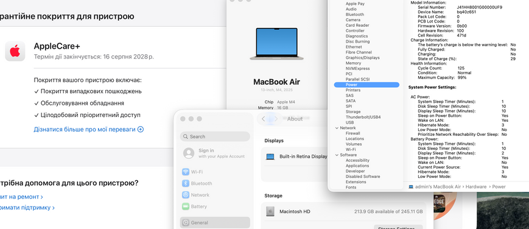Select SAS in System Information list
529x229 pixels.
[x=349, y=96]
